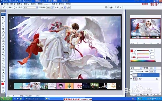Select the Healing Brush tool
Viewport: 162px width, 101px height.
(3, 35)
